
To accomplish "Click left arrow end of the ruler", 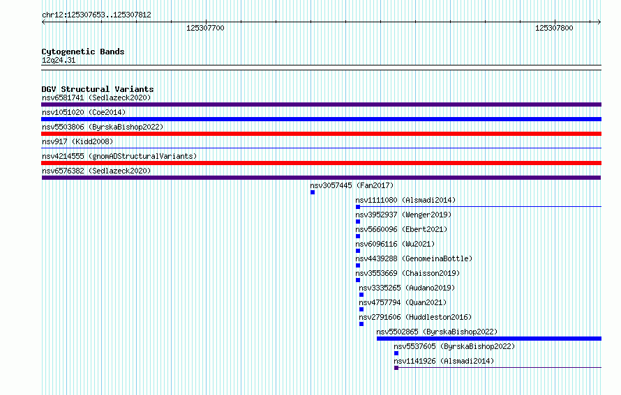I will tap(43, 22).
